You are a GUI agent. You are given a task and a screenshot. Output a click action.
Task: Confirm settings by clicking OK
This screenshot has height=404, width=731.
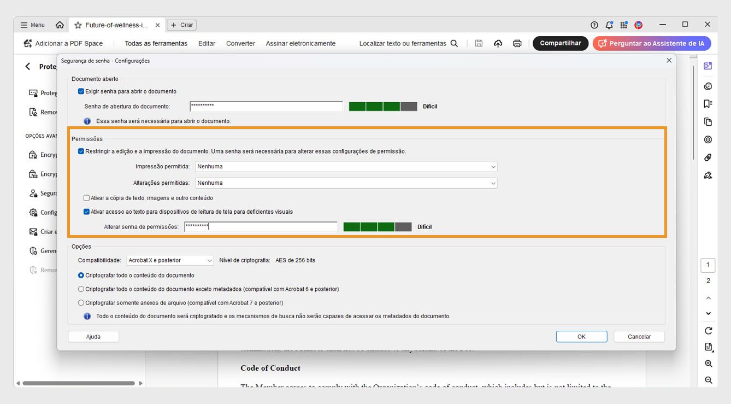pyautogui.click(x=581, y=336)
